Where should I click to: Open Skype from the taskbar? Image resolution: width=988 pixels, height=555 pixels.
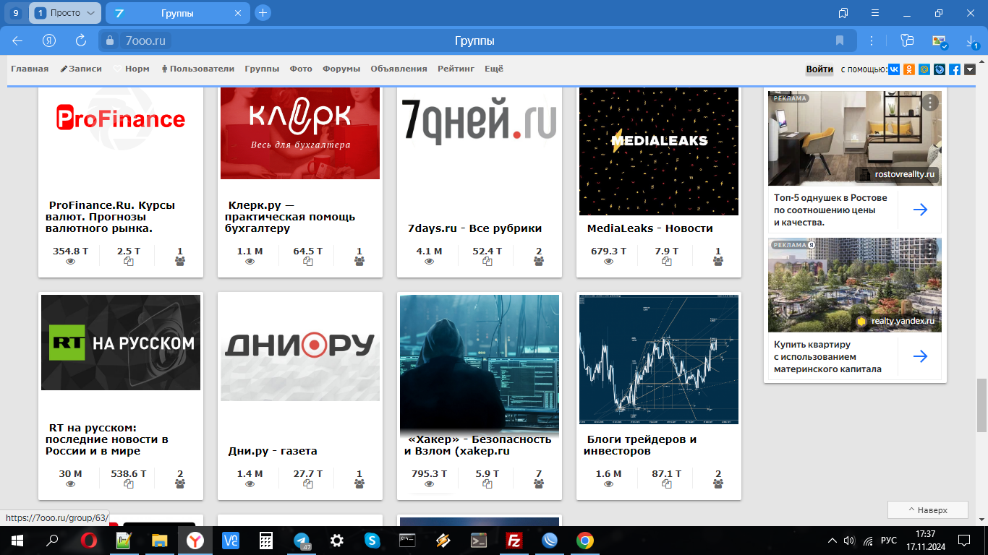click(x=372, y=541)
